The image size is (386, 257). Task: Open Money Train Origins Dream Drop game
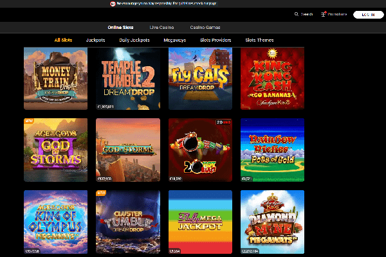click(x=55, y=78)
